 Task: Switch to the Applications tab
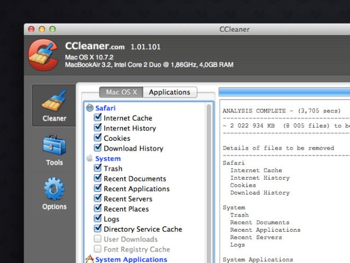click(170, 92)
